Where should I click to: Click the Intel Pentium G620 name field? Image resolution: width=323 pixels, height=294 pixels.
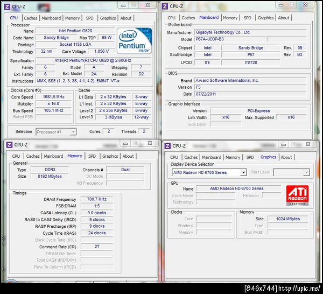click(x=75, y=31)
